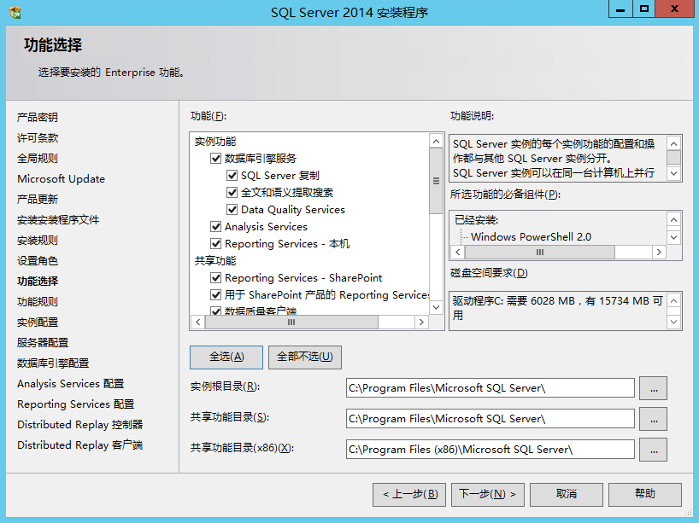Select 安装规则 step in sidebar

tap(38, 240)
